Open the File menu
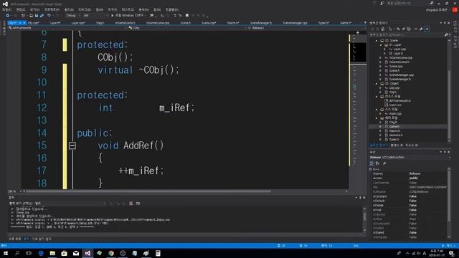The height and width of the screenshot is (258, 459). click(6, 9)
